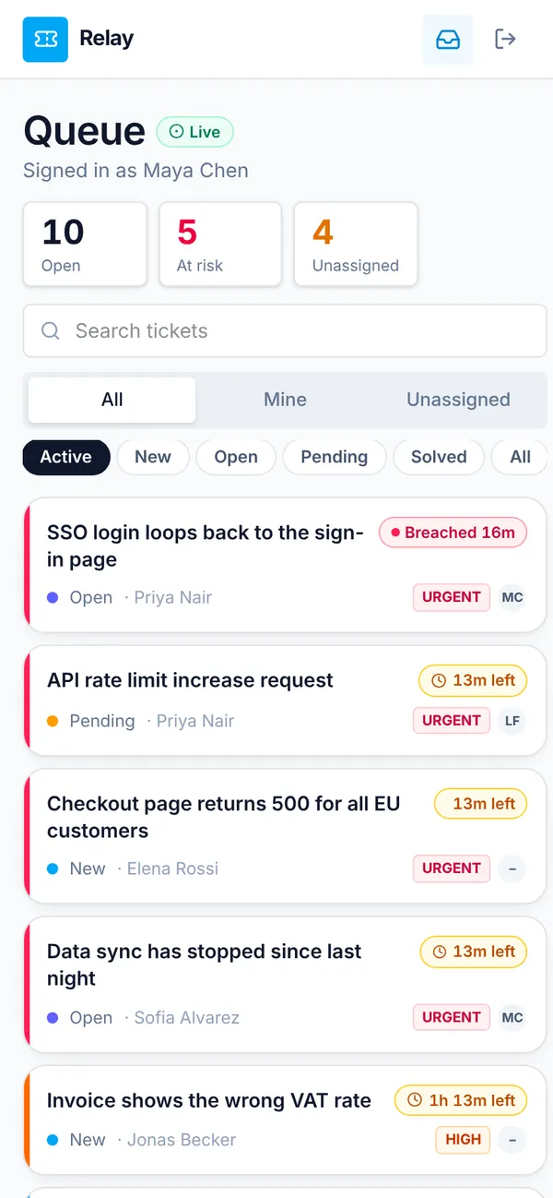Filter by Solved status chip

click(439, 457)
